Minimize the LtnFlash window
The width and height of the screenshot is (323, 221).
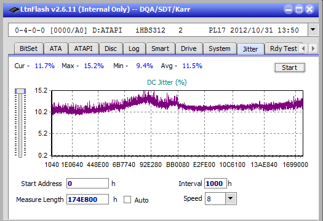point(289,9)
